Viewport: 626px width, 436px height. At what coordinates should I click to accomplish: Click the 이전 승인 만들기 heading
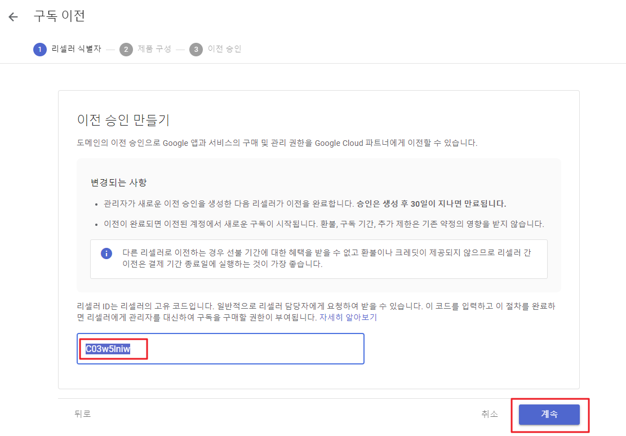(123, 120)
